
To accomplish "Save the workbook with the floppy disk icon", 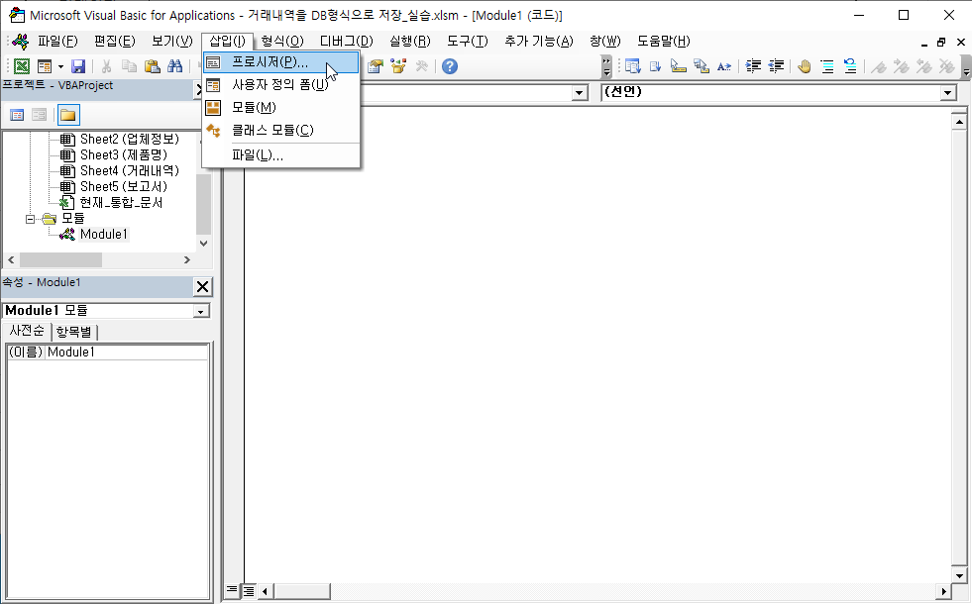I will pos(78,66).
